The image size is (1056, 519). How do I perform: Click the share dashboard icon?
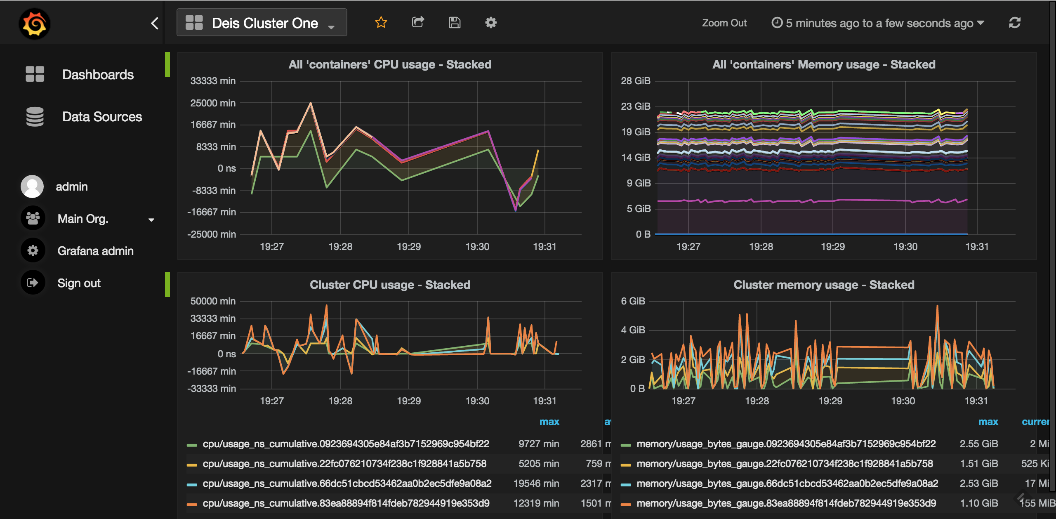418,23
